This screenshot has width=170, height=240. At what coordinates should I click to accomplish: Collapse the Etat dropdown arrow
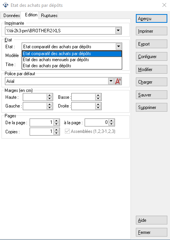[x=118, y=47]
